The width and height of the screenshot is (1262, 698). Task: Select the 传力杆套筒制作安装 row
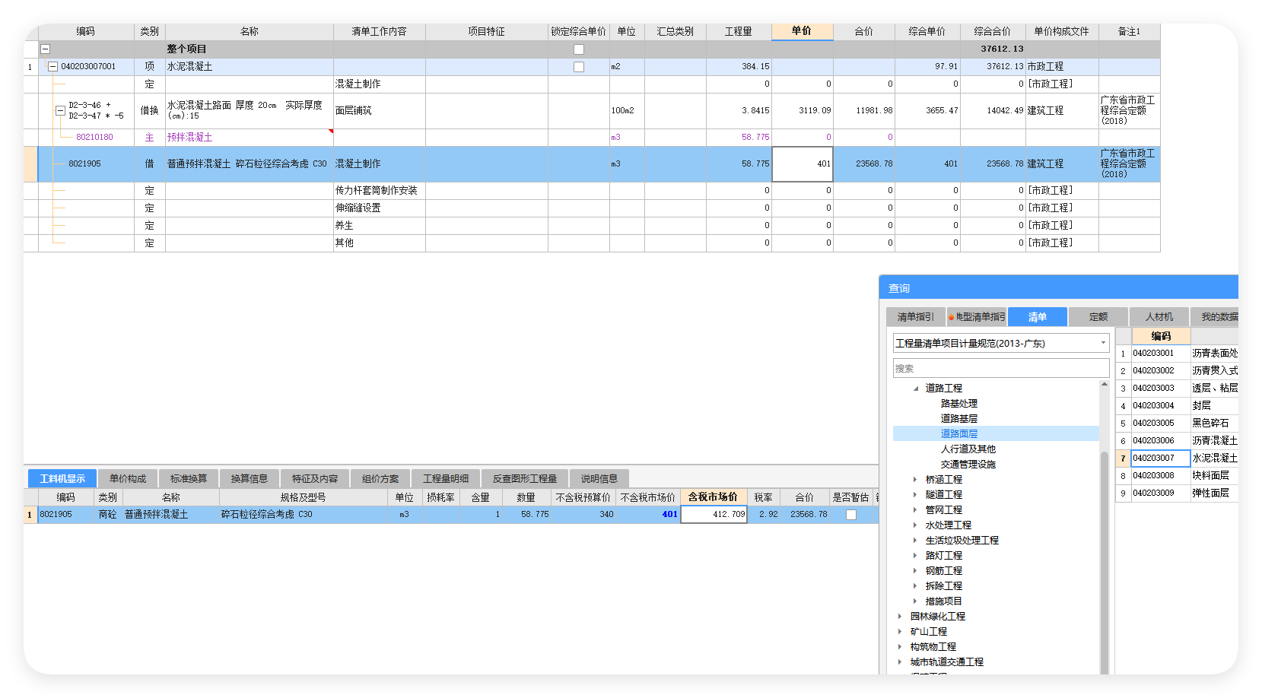(x=592, y=191)
